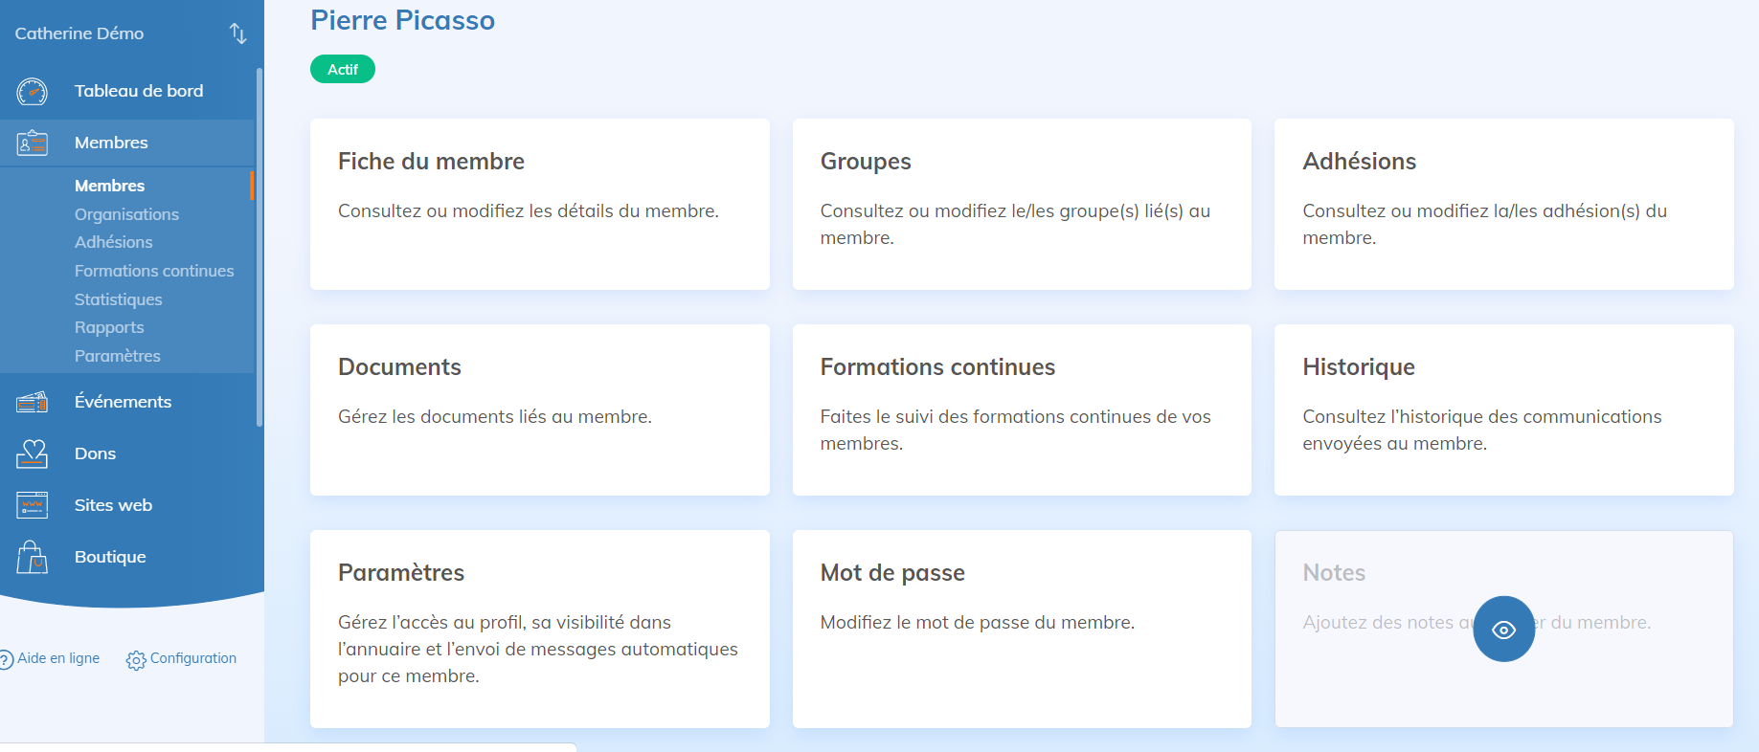The image size is (1759, 752).
Task: Click the sidebar vertical scrollbar
Action: tap(259, 247)
